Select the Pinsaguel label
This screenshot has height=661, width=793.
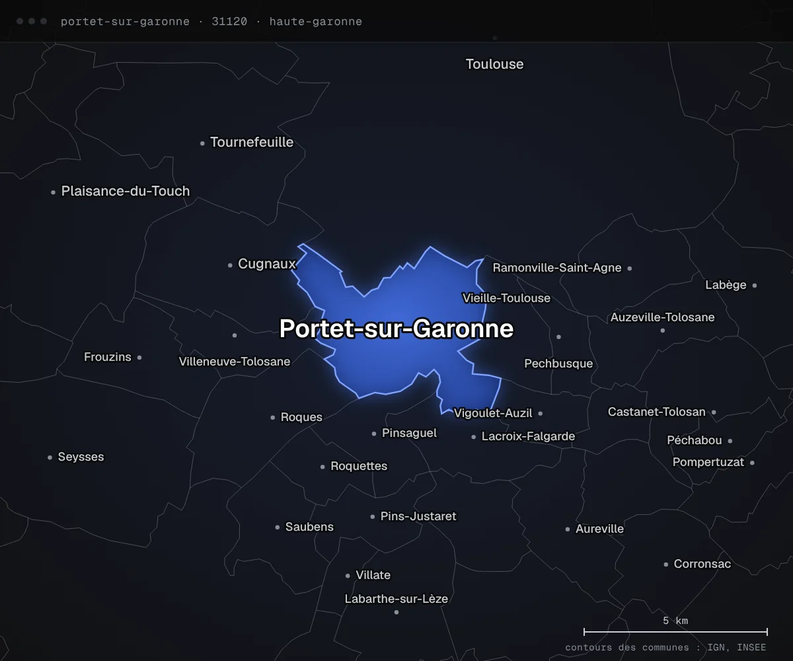(x=409, y=433)
